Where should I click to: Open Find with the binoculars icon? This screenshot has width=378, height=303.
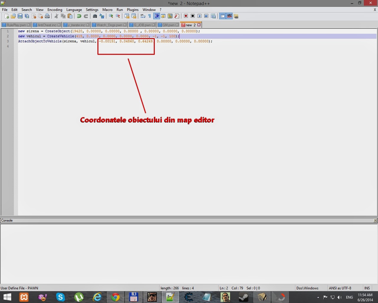pyautogui.click(x=95, y=16)
